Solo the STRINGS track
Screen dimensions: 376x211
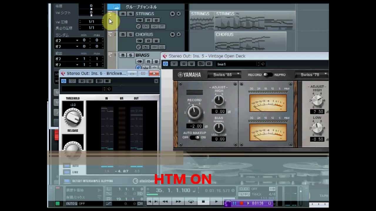click(130, 14)
